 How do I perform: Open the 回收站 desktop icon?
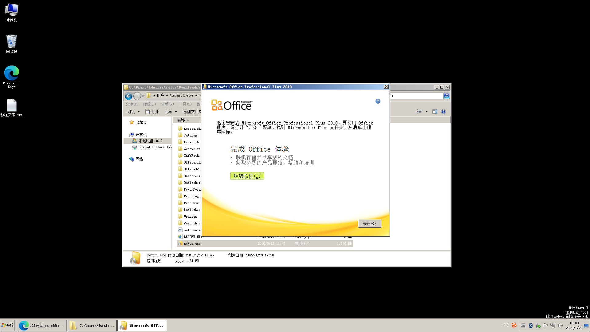pyautogui.click(x=11, y=44)
